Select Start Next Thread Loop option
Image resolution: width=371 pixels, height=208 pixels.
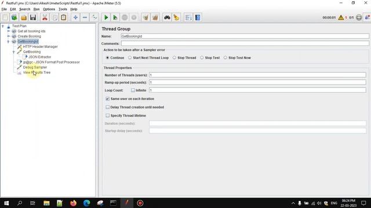click(130, 58)
